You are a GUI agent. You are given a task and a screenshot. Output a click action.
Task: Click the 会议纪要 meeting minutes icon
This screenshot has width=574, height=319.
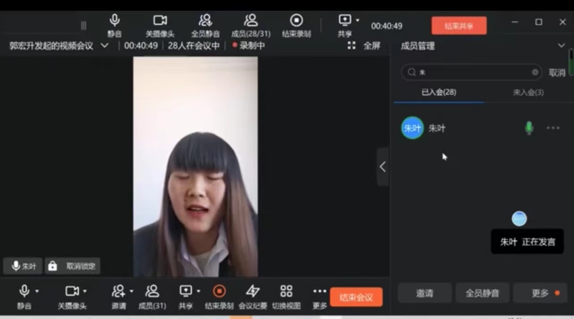(253, 292)
